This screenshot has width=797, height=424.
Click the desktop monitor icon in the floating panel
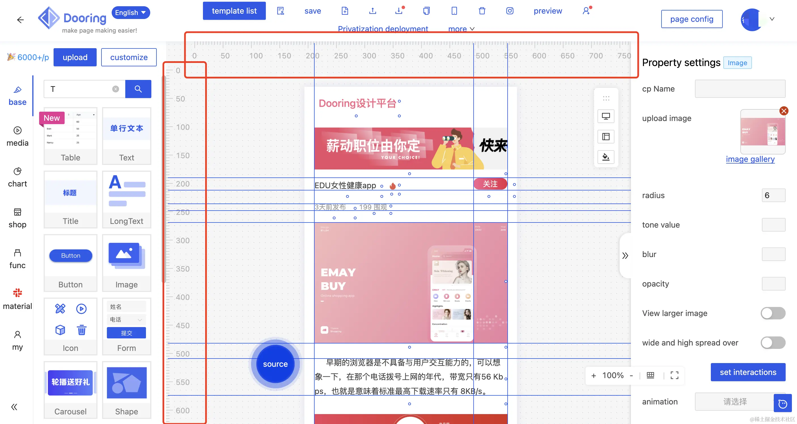coord(605,116)
